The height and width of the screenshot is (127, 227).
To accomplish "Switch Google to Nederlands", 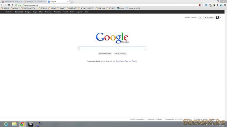I will [x=120, y=61].
